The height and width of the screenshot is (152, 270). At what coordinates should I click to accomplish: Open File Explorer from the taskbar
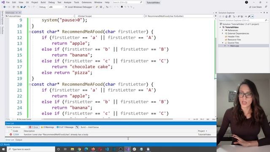72,149
